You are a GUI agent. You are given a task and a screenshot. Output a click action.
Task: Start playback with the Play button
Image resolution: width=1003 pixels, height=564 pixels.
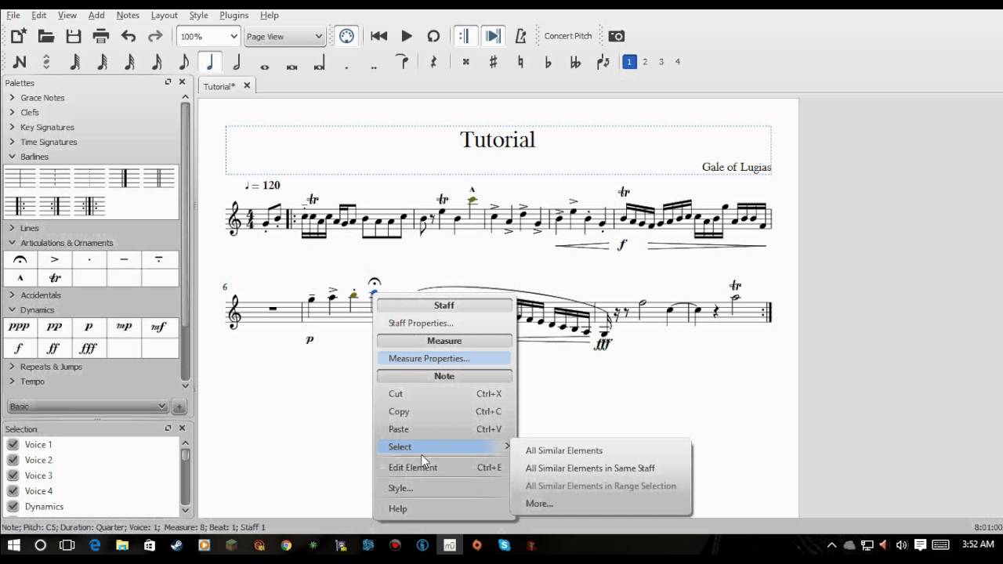[407, 36]
